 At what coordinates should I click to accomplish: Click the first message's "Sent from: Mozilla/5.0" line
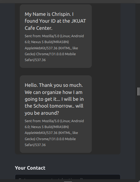(x=54, y=36)
